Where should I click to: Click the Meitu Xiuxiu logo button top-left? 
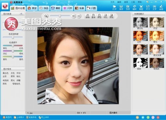coord(5,6)
